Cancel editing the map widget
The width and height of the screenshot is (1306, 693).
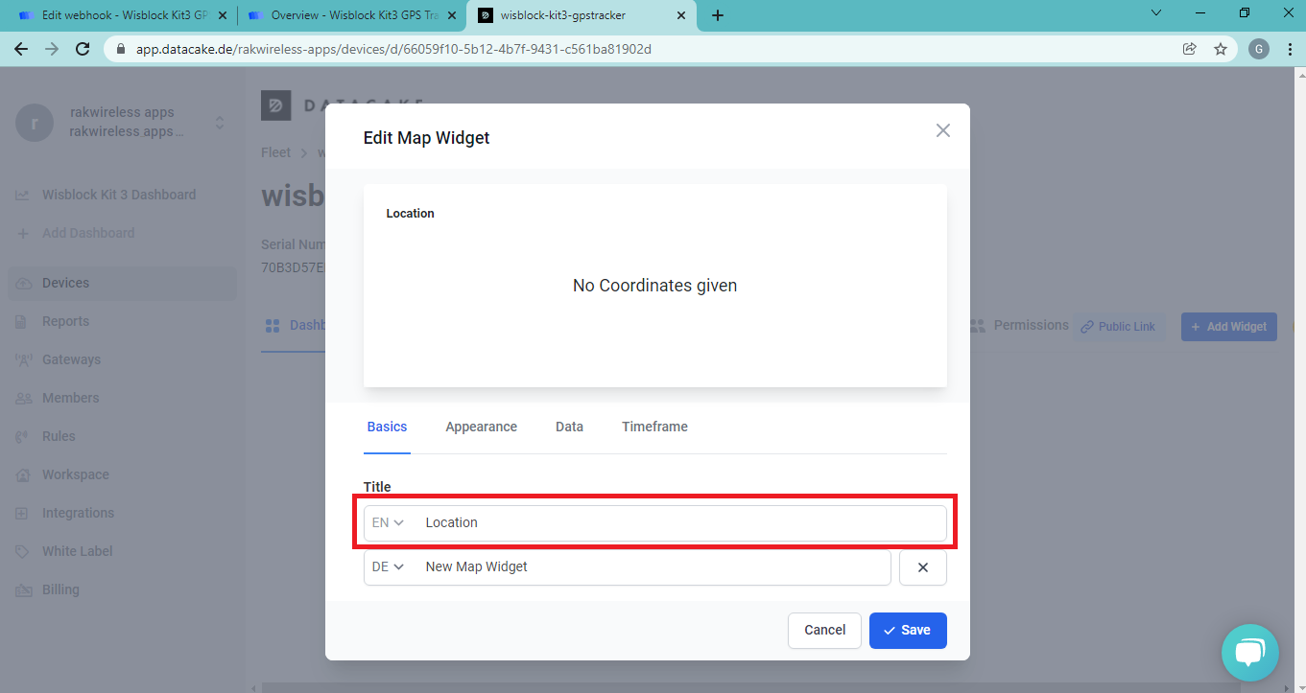(x=824, y=630)
